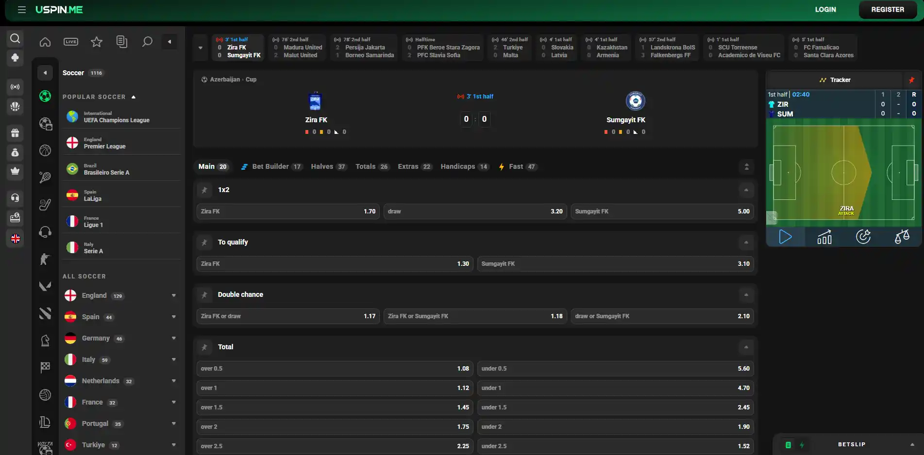The image size is (924, 455).
Task: Go to the home icon
Action: 45,42
